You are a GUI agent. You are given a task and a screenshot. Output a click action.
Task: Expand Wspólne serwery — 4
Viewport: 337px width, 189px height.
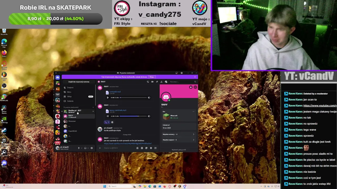pyautogui.click(x=179, y=134)
